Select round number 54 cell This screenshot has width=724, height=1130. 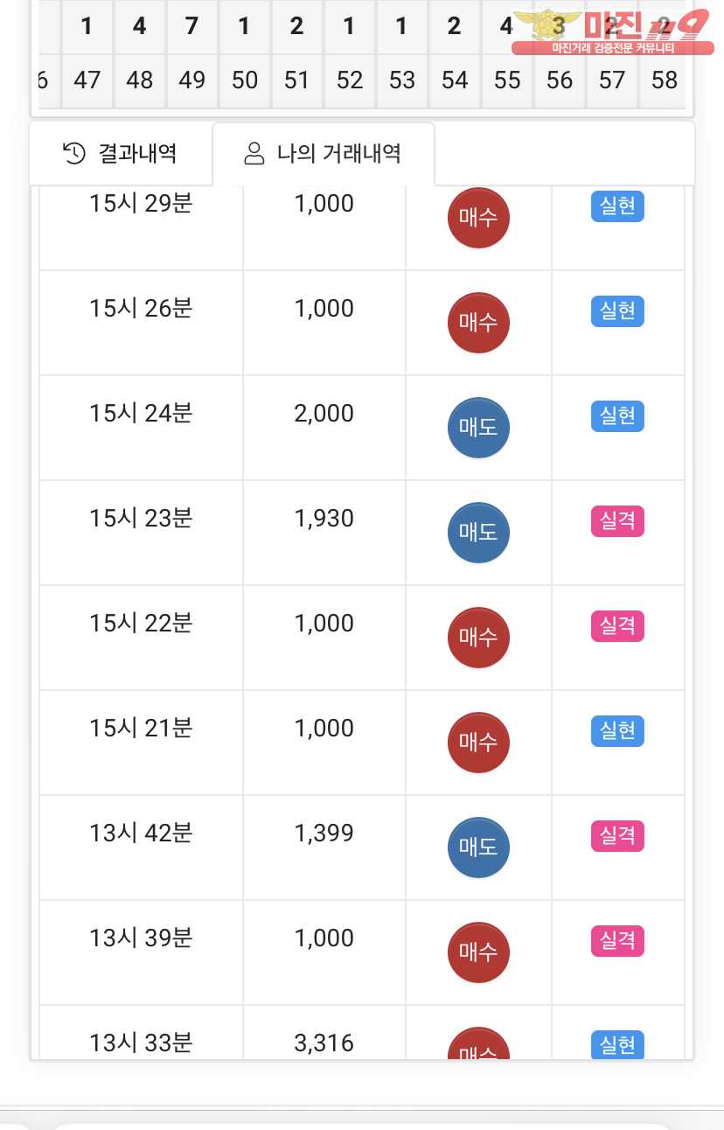[455, 80]
